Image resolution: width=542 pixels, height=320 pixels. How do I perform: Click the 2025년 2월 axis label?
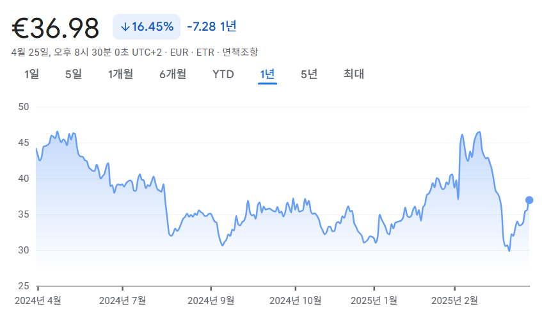coord(454,300)
